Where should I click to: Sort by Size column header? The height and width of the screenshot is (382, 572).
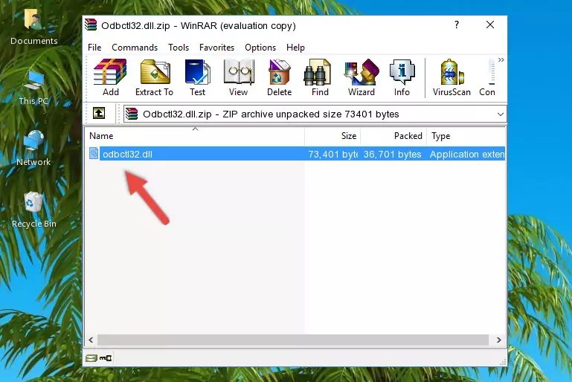[332, 136]
